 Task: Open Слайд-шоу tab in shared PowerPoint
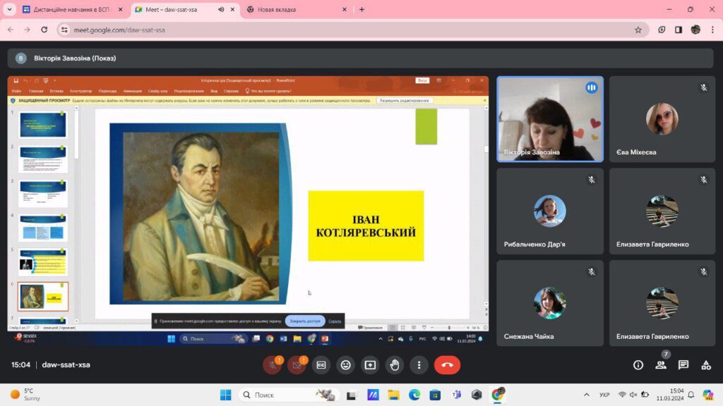click(x=157, y=91)
